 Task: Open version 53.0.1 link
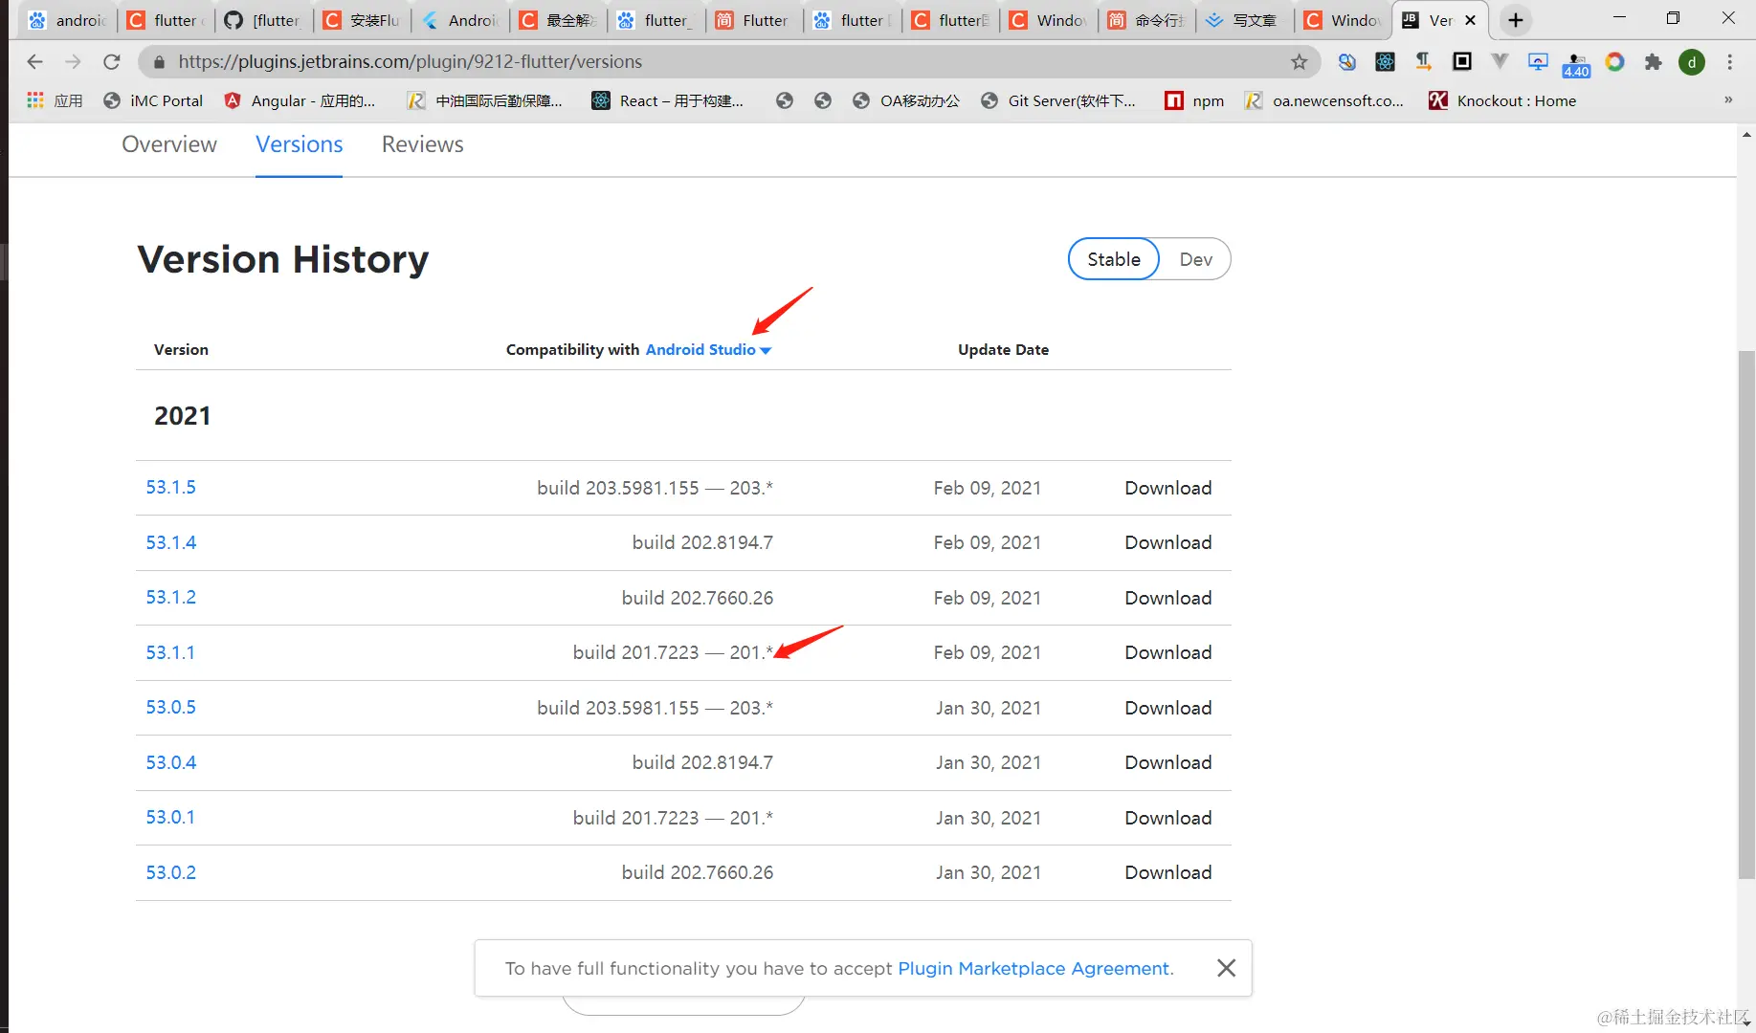(170, 817)
